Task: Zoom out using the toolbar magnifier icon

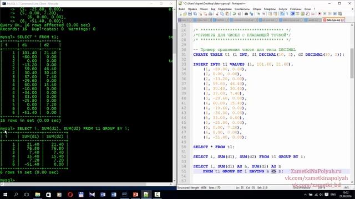Action: coord(263,14)
